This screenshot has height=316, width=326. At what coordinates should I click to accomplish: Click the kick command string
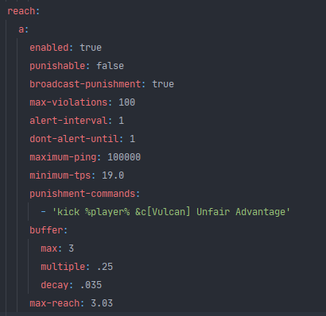click(171, 212)
